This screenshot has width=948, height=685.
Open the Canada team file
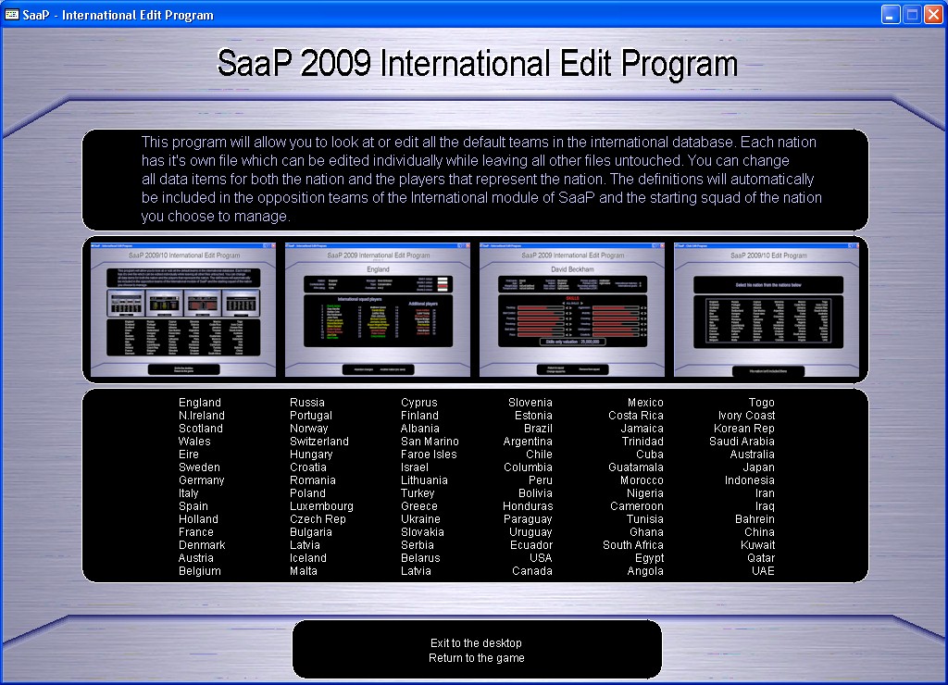tap(532, 571)
